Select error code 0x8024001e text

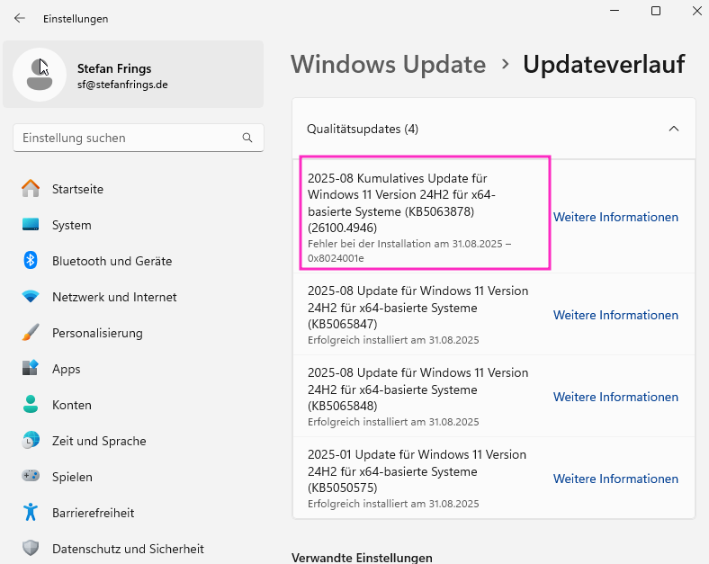coord(336,258)
